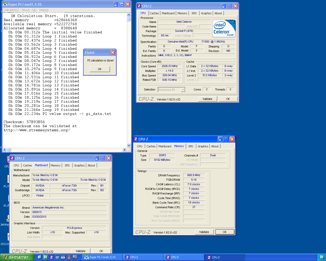The height and width of the screenshot is (261, 326).
Task: Select Memory tab in Mainboard CPU-Z window
Action: pyautogui.click(x=56, y=165)
